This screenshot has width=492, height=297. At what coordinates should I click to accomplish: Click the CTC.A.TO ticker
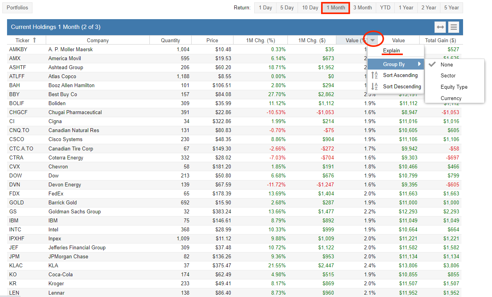pyautogui.click(x=21, y=148)
